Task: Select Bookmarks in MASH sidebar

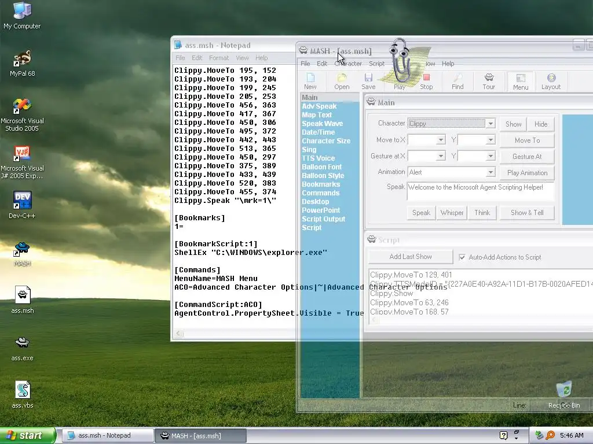Action: tap(321, 184)
